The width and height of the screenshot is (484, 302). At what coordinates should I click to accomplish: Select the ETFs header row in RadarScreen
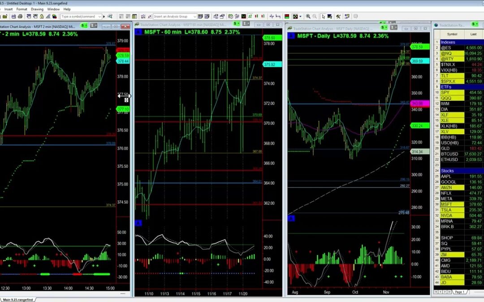point(461,87)
